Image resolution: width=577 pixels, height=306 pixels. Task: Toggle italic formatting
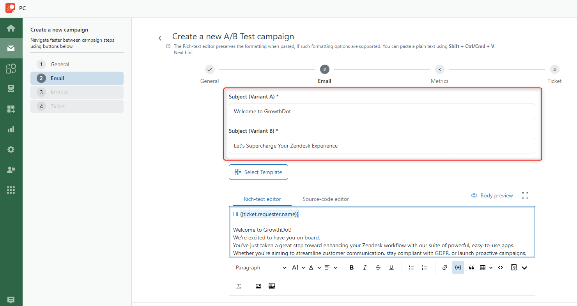[365, 267]
